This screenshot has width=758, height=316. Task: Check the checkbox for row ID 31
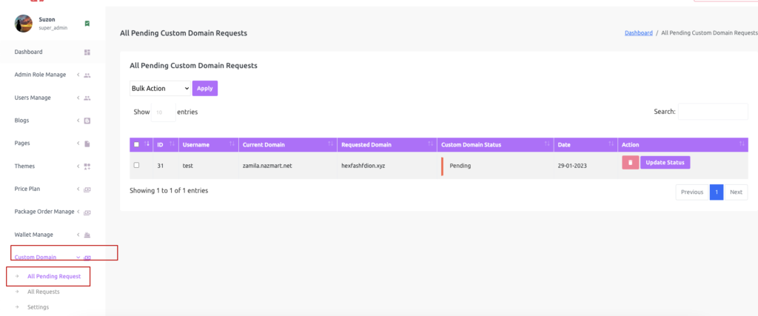point(136,165)
